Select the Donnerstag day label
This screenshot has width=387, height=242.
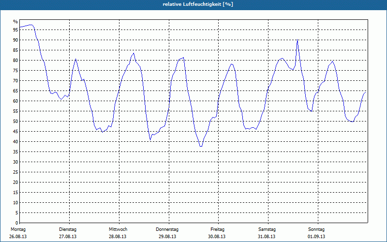[x=167, y=229]
